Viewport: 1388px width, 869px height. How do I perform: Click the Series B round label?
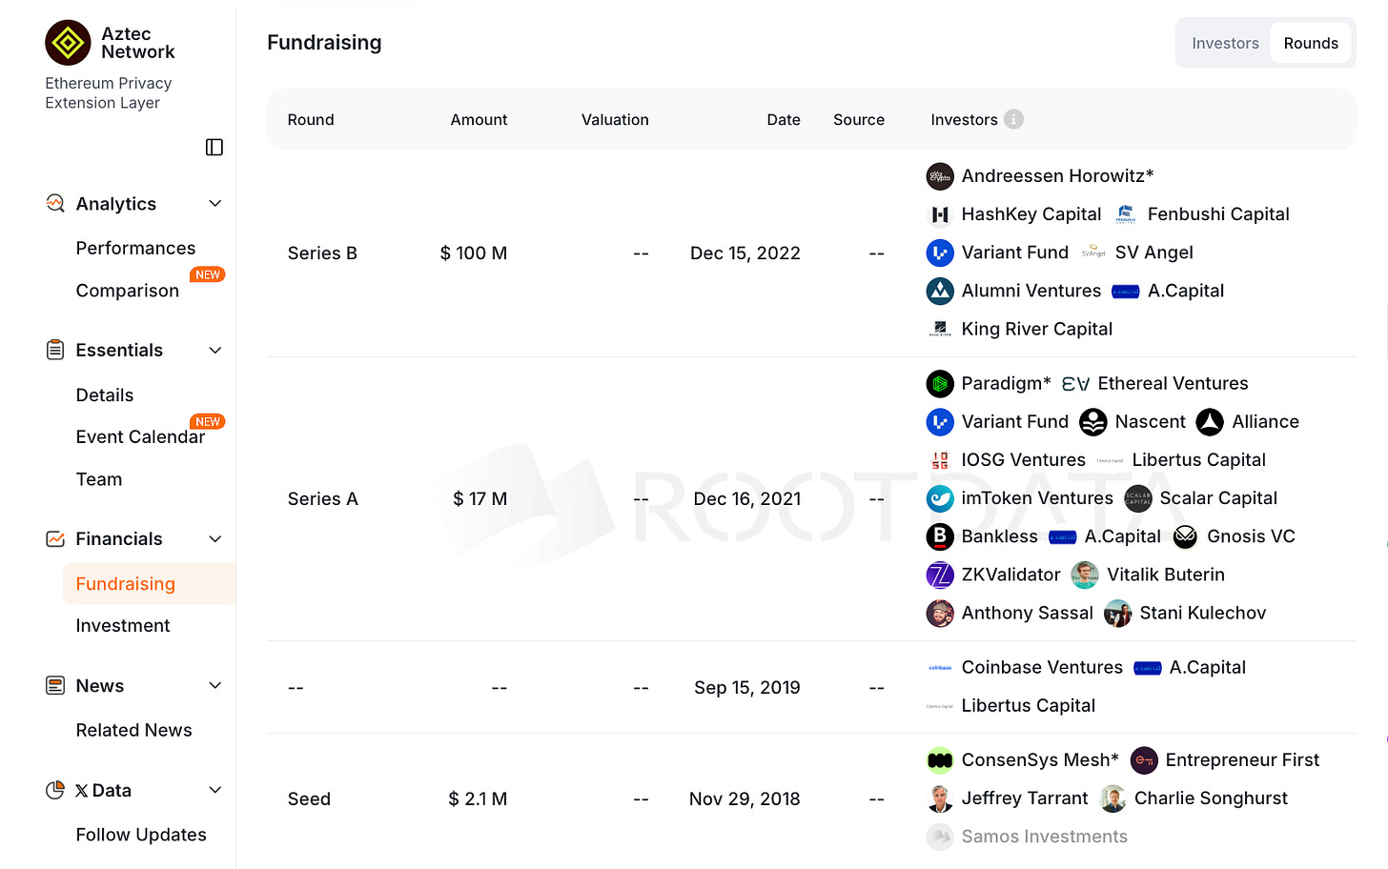(322, 253)
